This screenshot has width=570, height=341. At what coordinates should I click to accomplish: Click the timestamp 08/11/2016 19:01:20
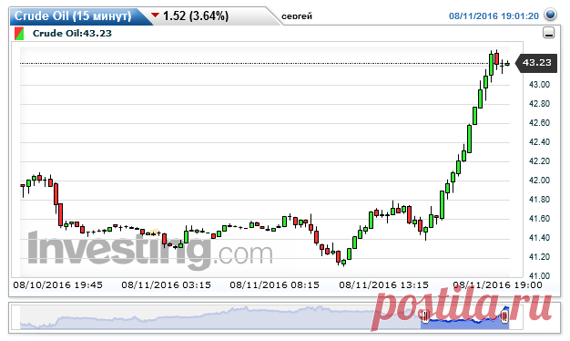[494, 16]
